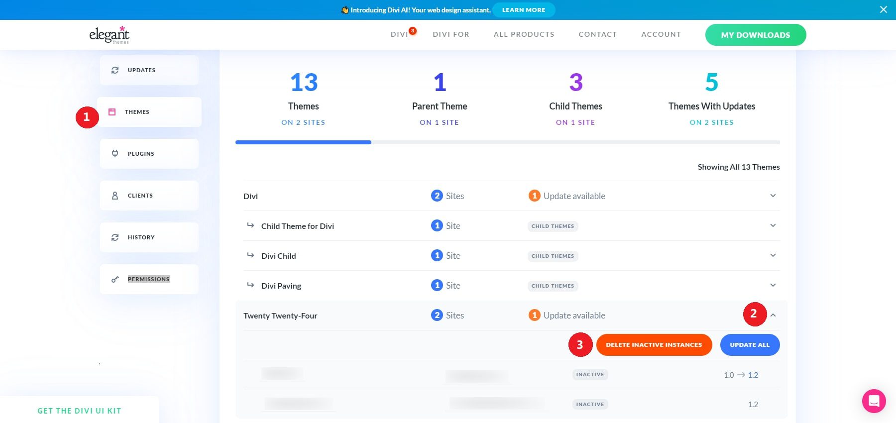The height and width of the screenshot is (423, 896).
Task: Click the Update All button
Action: pyautogui.click(x=750, y=345)
